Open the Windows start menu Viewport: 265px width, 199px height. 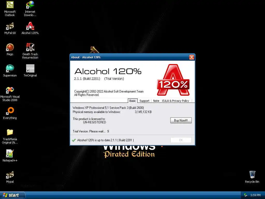coord(12,195)
